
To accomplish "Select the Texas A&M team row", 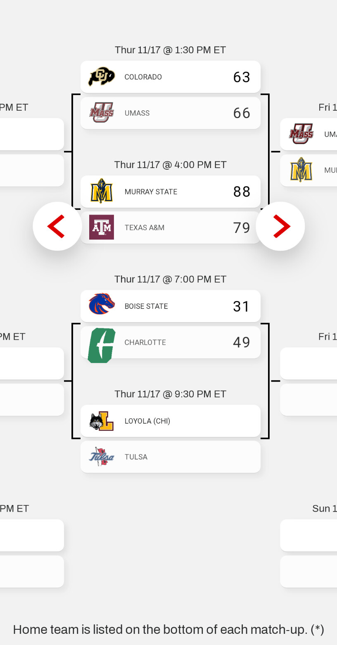I will point(170,228).
